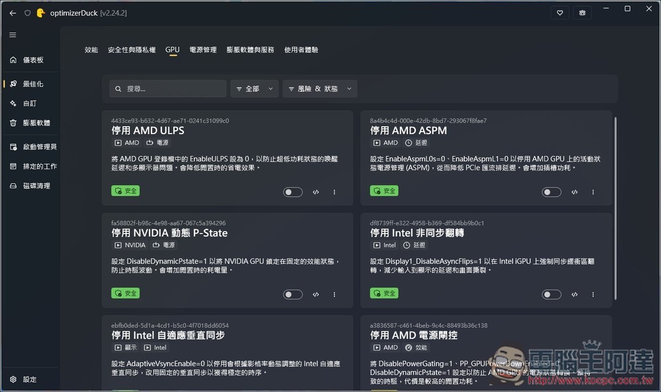Click 電源 tag on 停用 AMD ULPS card

point(157,143)
